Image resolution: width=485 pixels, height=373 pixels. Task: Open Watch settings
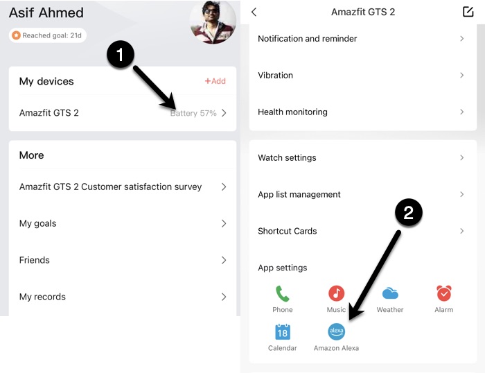[x=363, y=157]
